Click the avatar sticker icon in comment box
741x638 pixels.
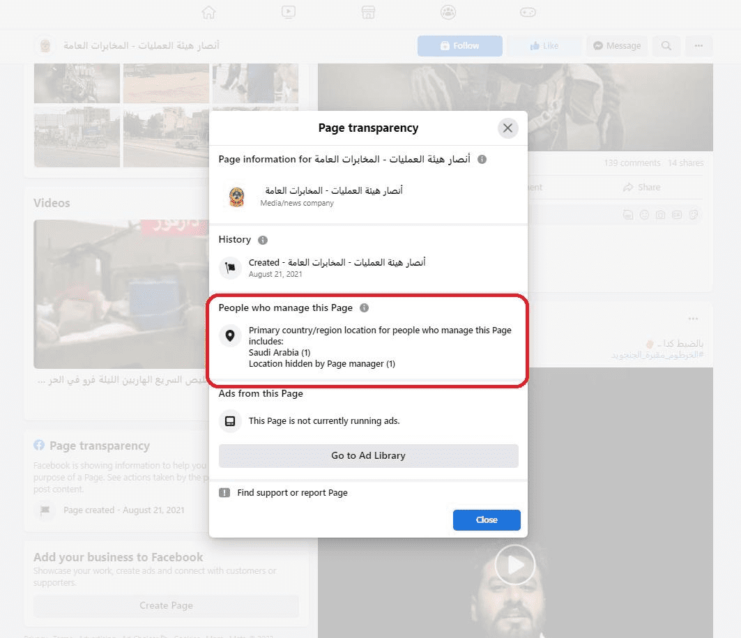point(627,215)
